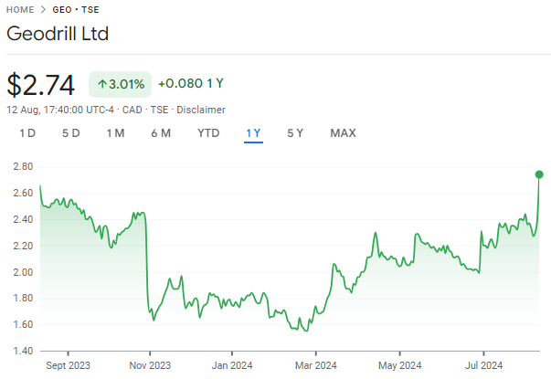Click the up arrow icon in percent badge
551x379 pixels.
pyautogui.click(x=102, y=84)
